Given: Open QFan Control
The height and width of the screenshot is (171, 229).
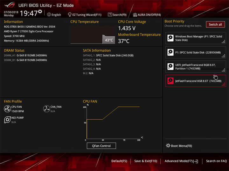Looking at the screenshot, I should 101,146.
